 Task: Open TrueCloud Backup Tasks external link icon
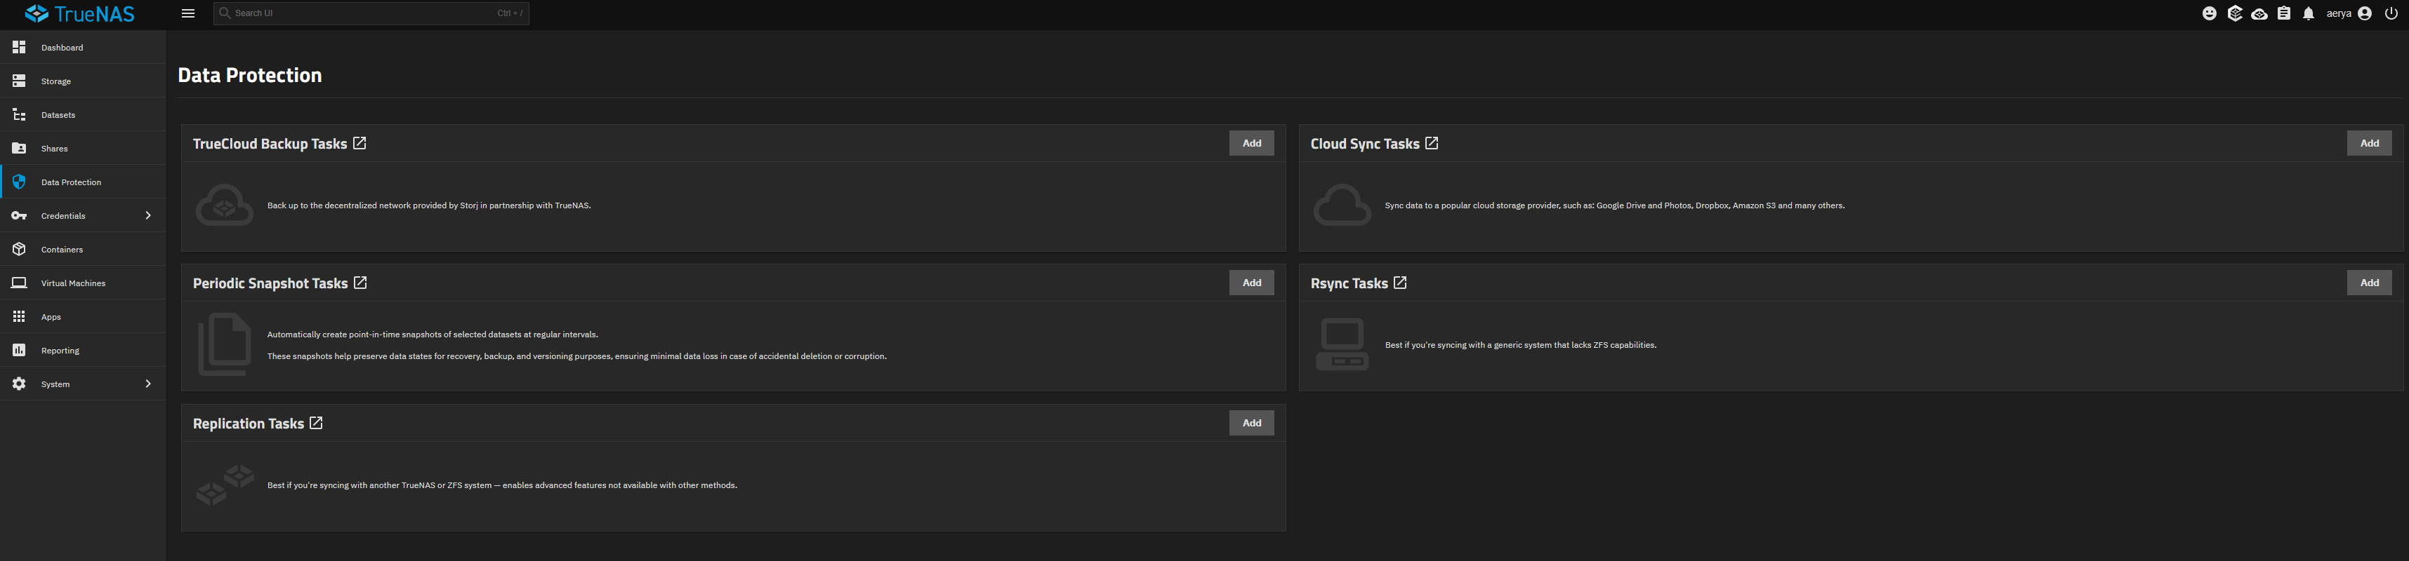[360, 143]
